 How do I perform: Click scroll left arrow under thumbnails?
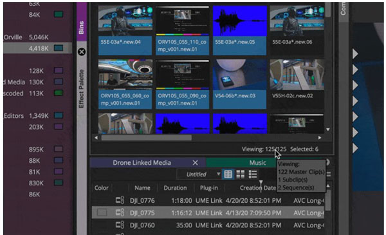click(96, 138)
